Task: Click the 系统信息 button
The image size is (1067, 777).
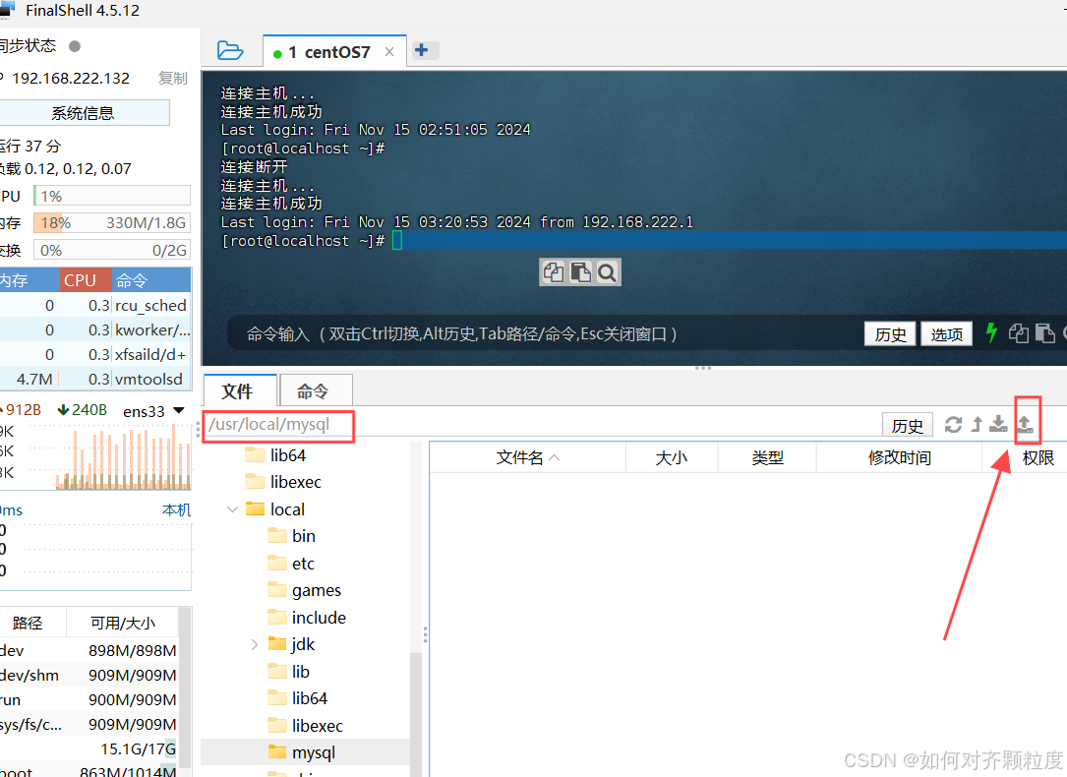Action: tap(83, 113)
